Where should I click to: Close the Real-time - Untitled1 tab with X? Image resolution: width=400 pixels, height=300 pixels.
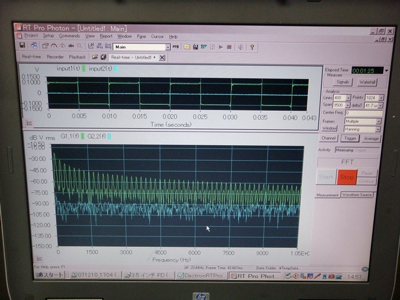[x=162, y=57]
